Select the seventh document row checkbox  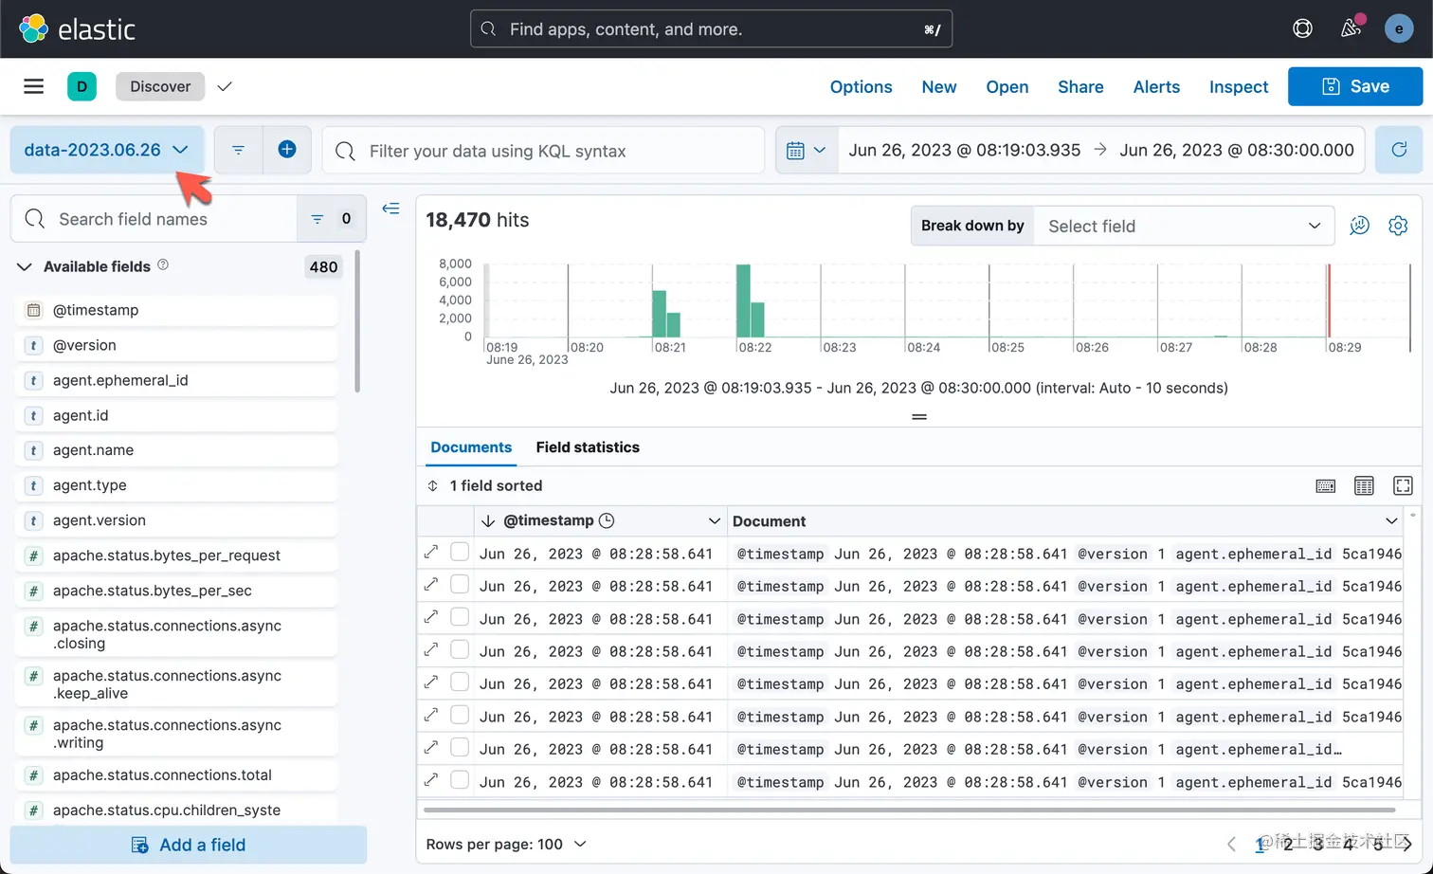point(460,747)
